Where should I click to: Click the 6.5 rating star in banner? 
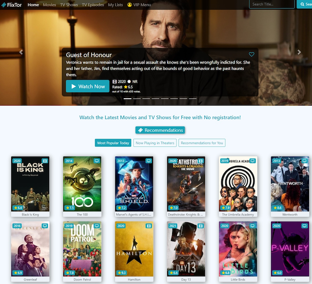[x=126, y=87]
